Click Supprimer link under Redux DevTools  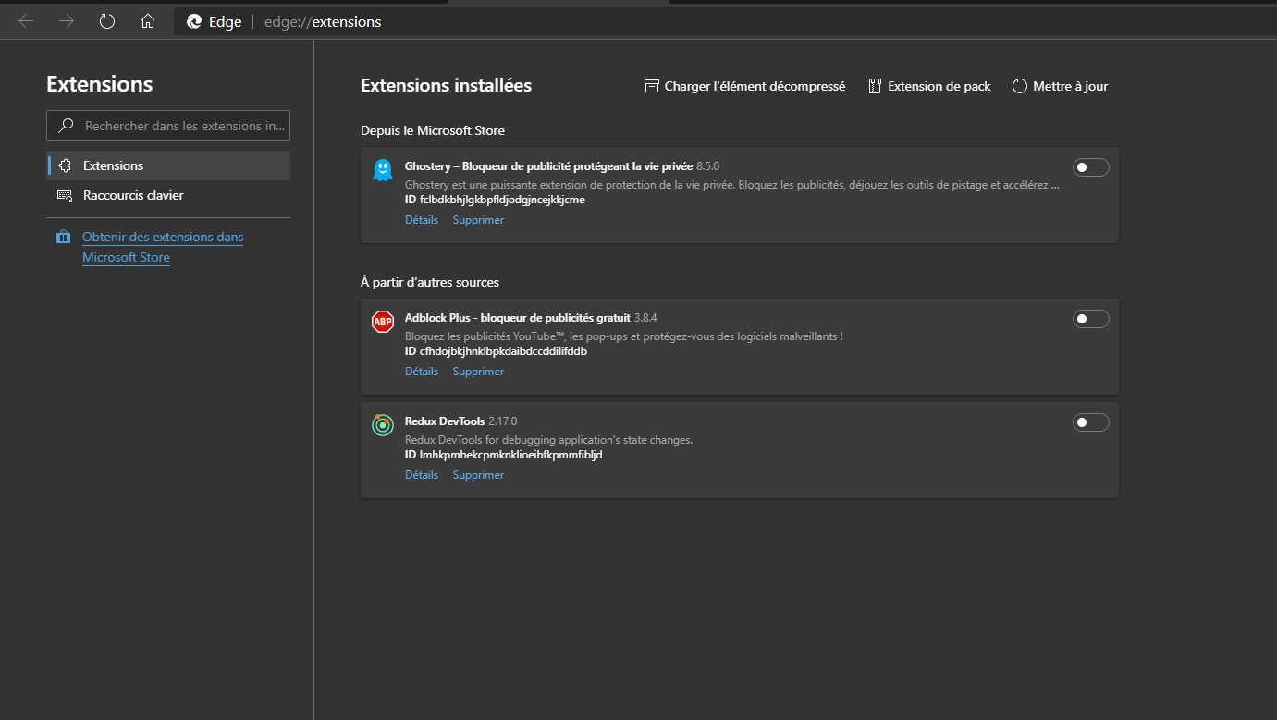coord(478,475)
